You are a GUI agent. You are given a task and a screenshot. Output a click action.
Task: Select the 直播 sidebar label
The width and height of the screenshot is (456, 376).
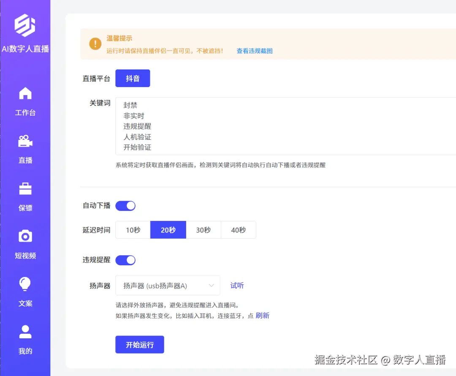point(25,161)
